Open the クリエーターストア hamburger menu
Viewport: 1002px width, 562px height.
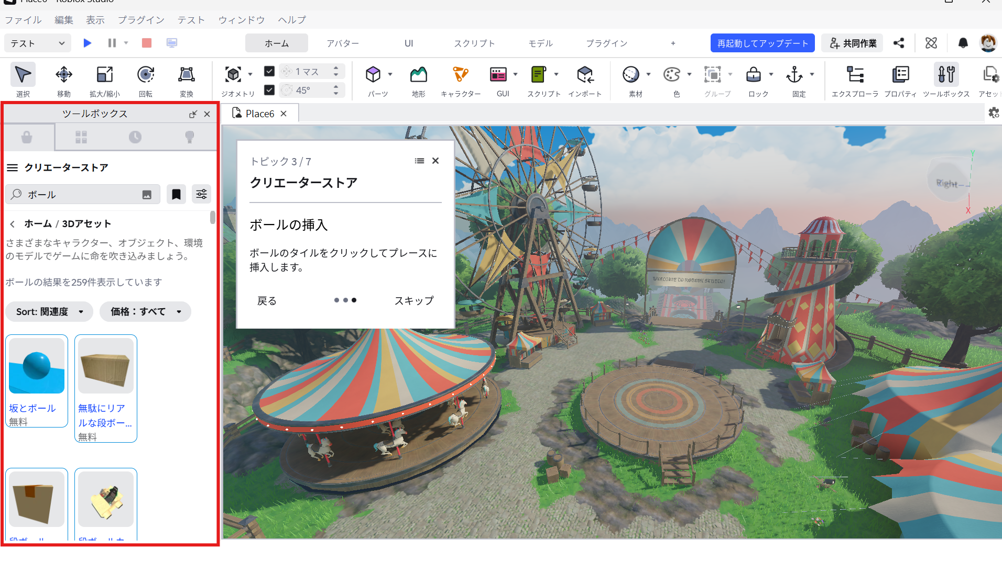12,167
